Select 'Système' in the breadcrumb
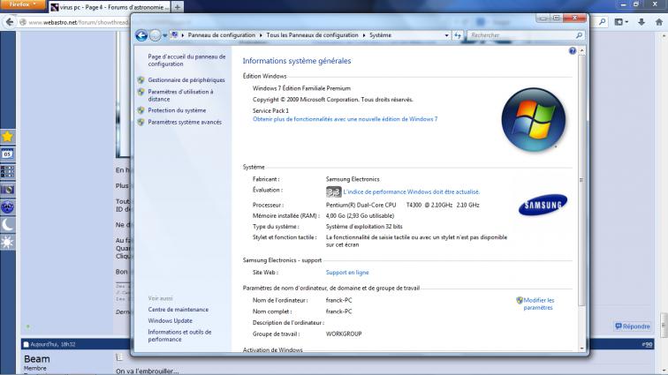The image size is (668, 375). [x=380, y=35]
